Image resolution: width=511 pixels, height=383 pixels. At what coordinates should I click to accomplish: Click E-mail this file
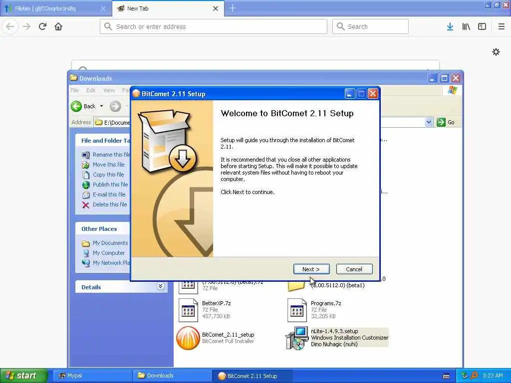[x=109, y=194]
